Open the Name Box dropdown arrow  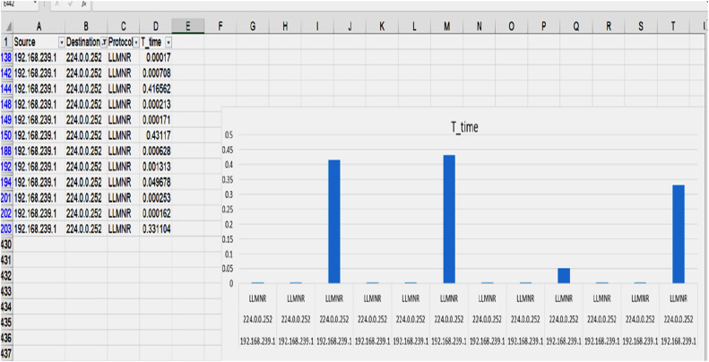[36, 4]
